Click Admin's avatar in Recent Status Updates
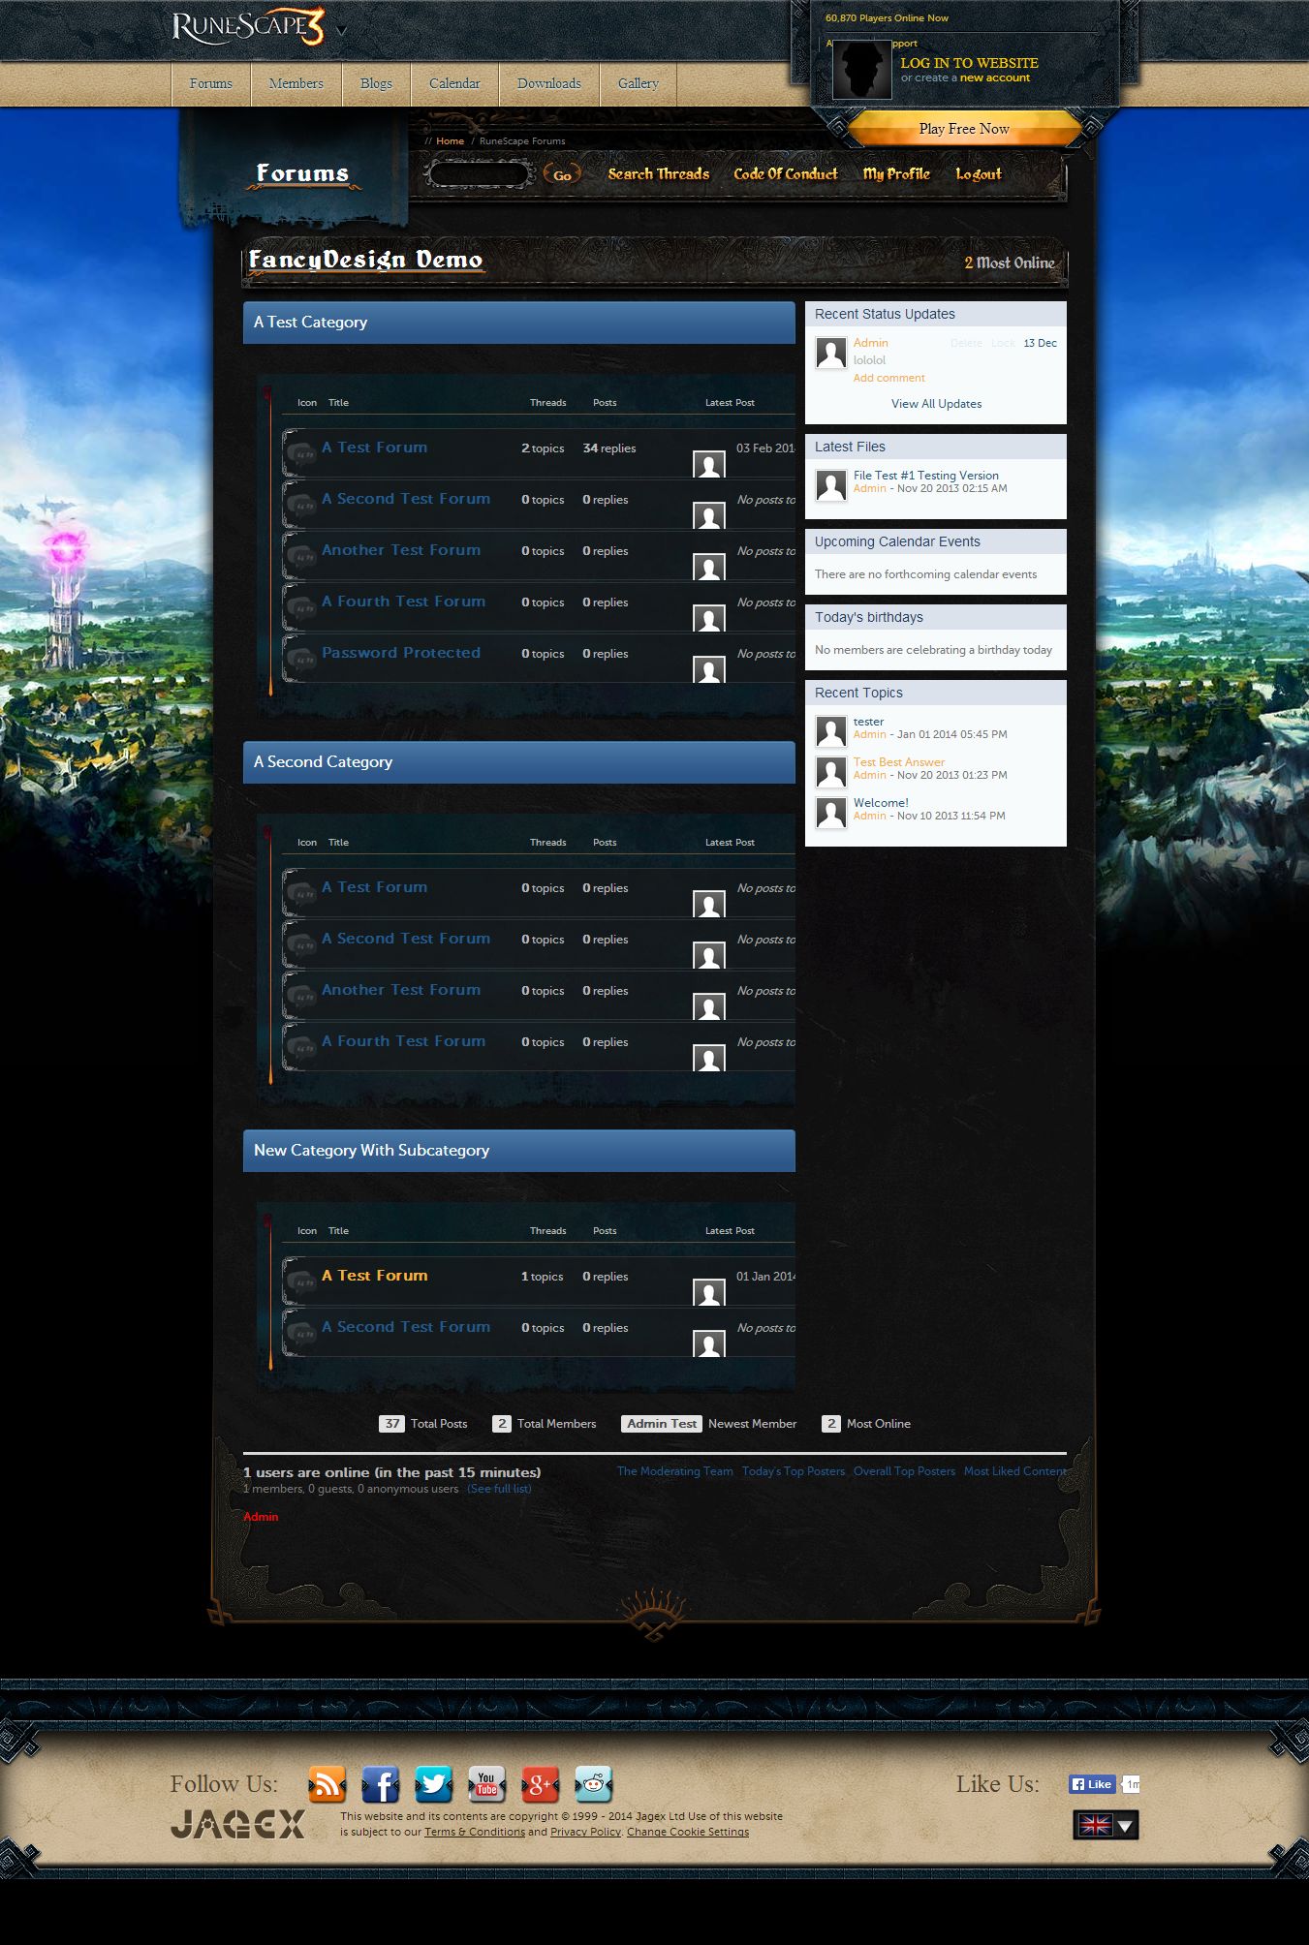 [830, 353]
